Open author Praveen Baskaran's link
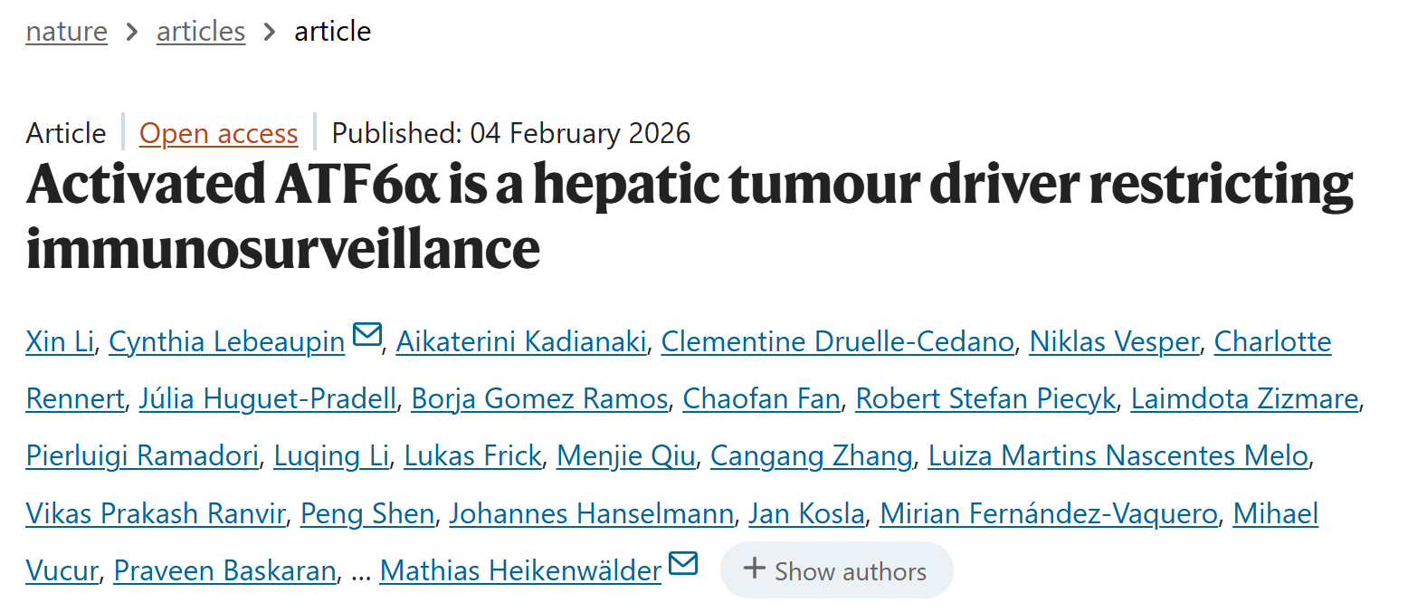The height and width of the screenshot is (612, 1408). click(x=224, y=571)
